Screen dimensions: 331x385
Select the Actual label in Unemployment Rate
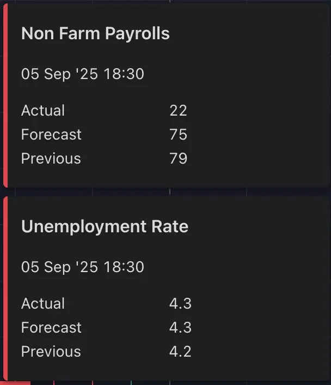tap(43, 304)
